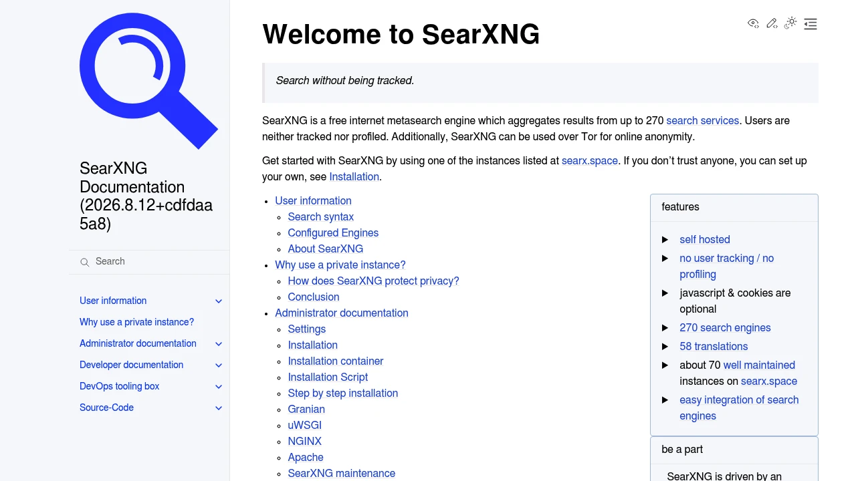Open the "NGINX" link
The width and height of the screenshot is (856, 481).
304,442
